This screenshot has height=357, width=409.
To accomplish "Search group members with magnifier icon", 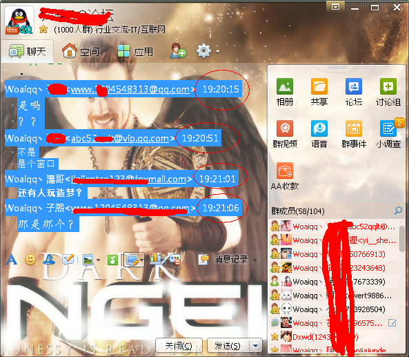I will 398,211.
